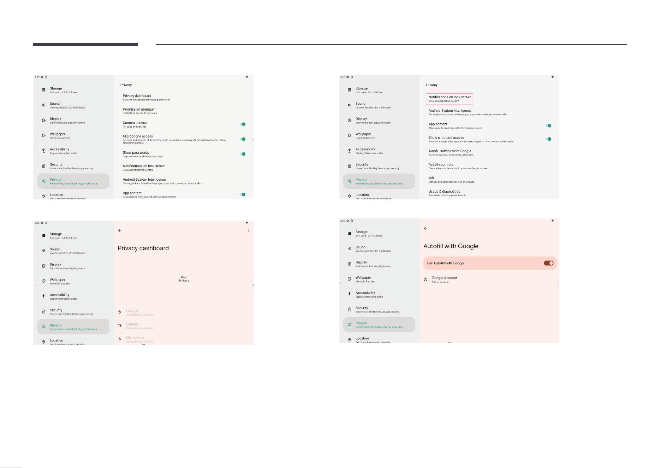The height and width of the screenshot is (468, 661).
Task: Select Privacy sidebar row in the 3:10 screenshot
Action: (379, 181)
